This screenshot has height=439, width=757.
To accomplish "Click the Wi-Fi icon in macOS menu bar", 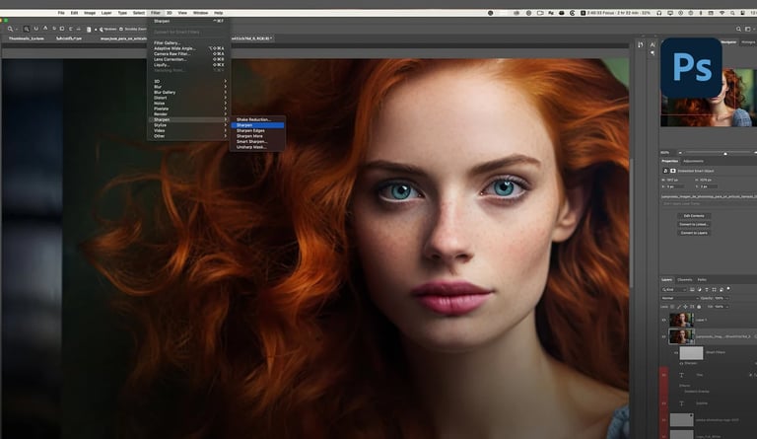I will [722, 13].
